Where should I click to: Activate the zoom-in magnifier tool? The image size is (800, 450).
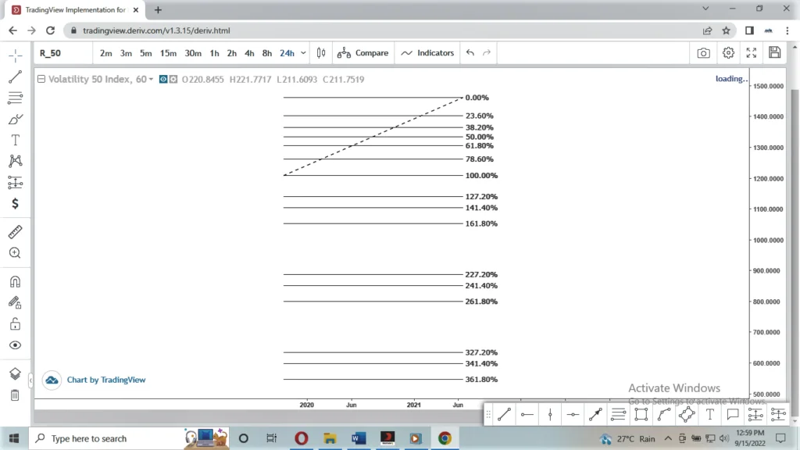[x=16, y=252]
